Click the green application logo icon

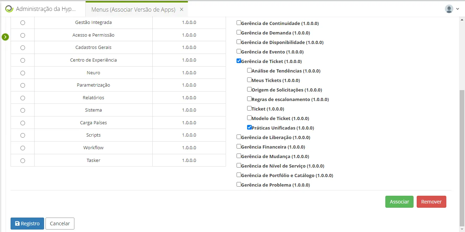coord(9,9)
